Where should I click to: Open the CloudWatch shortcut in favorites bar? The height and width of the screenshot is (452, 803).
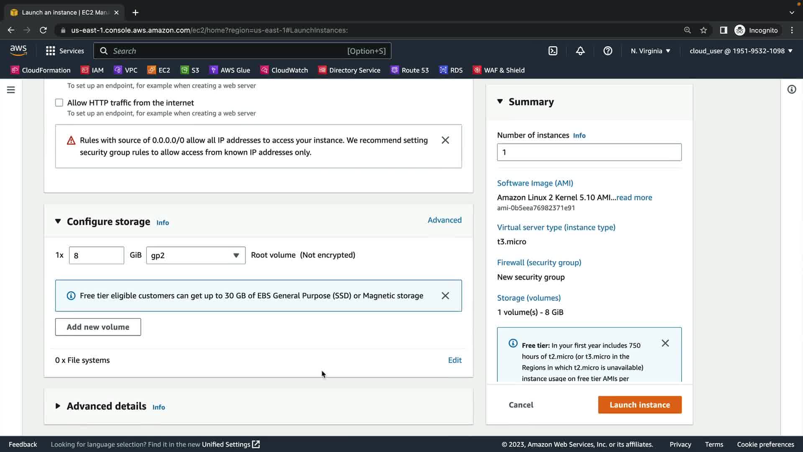(x=284, y=70)
